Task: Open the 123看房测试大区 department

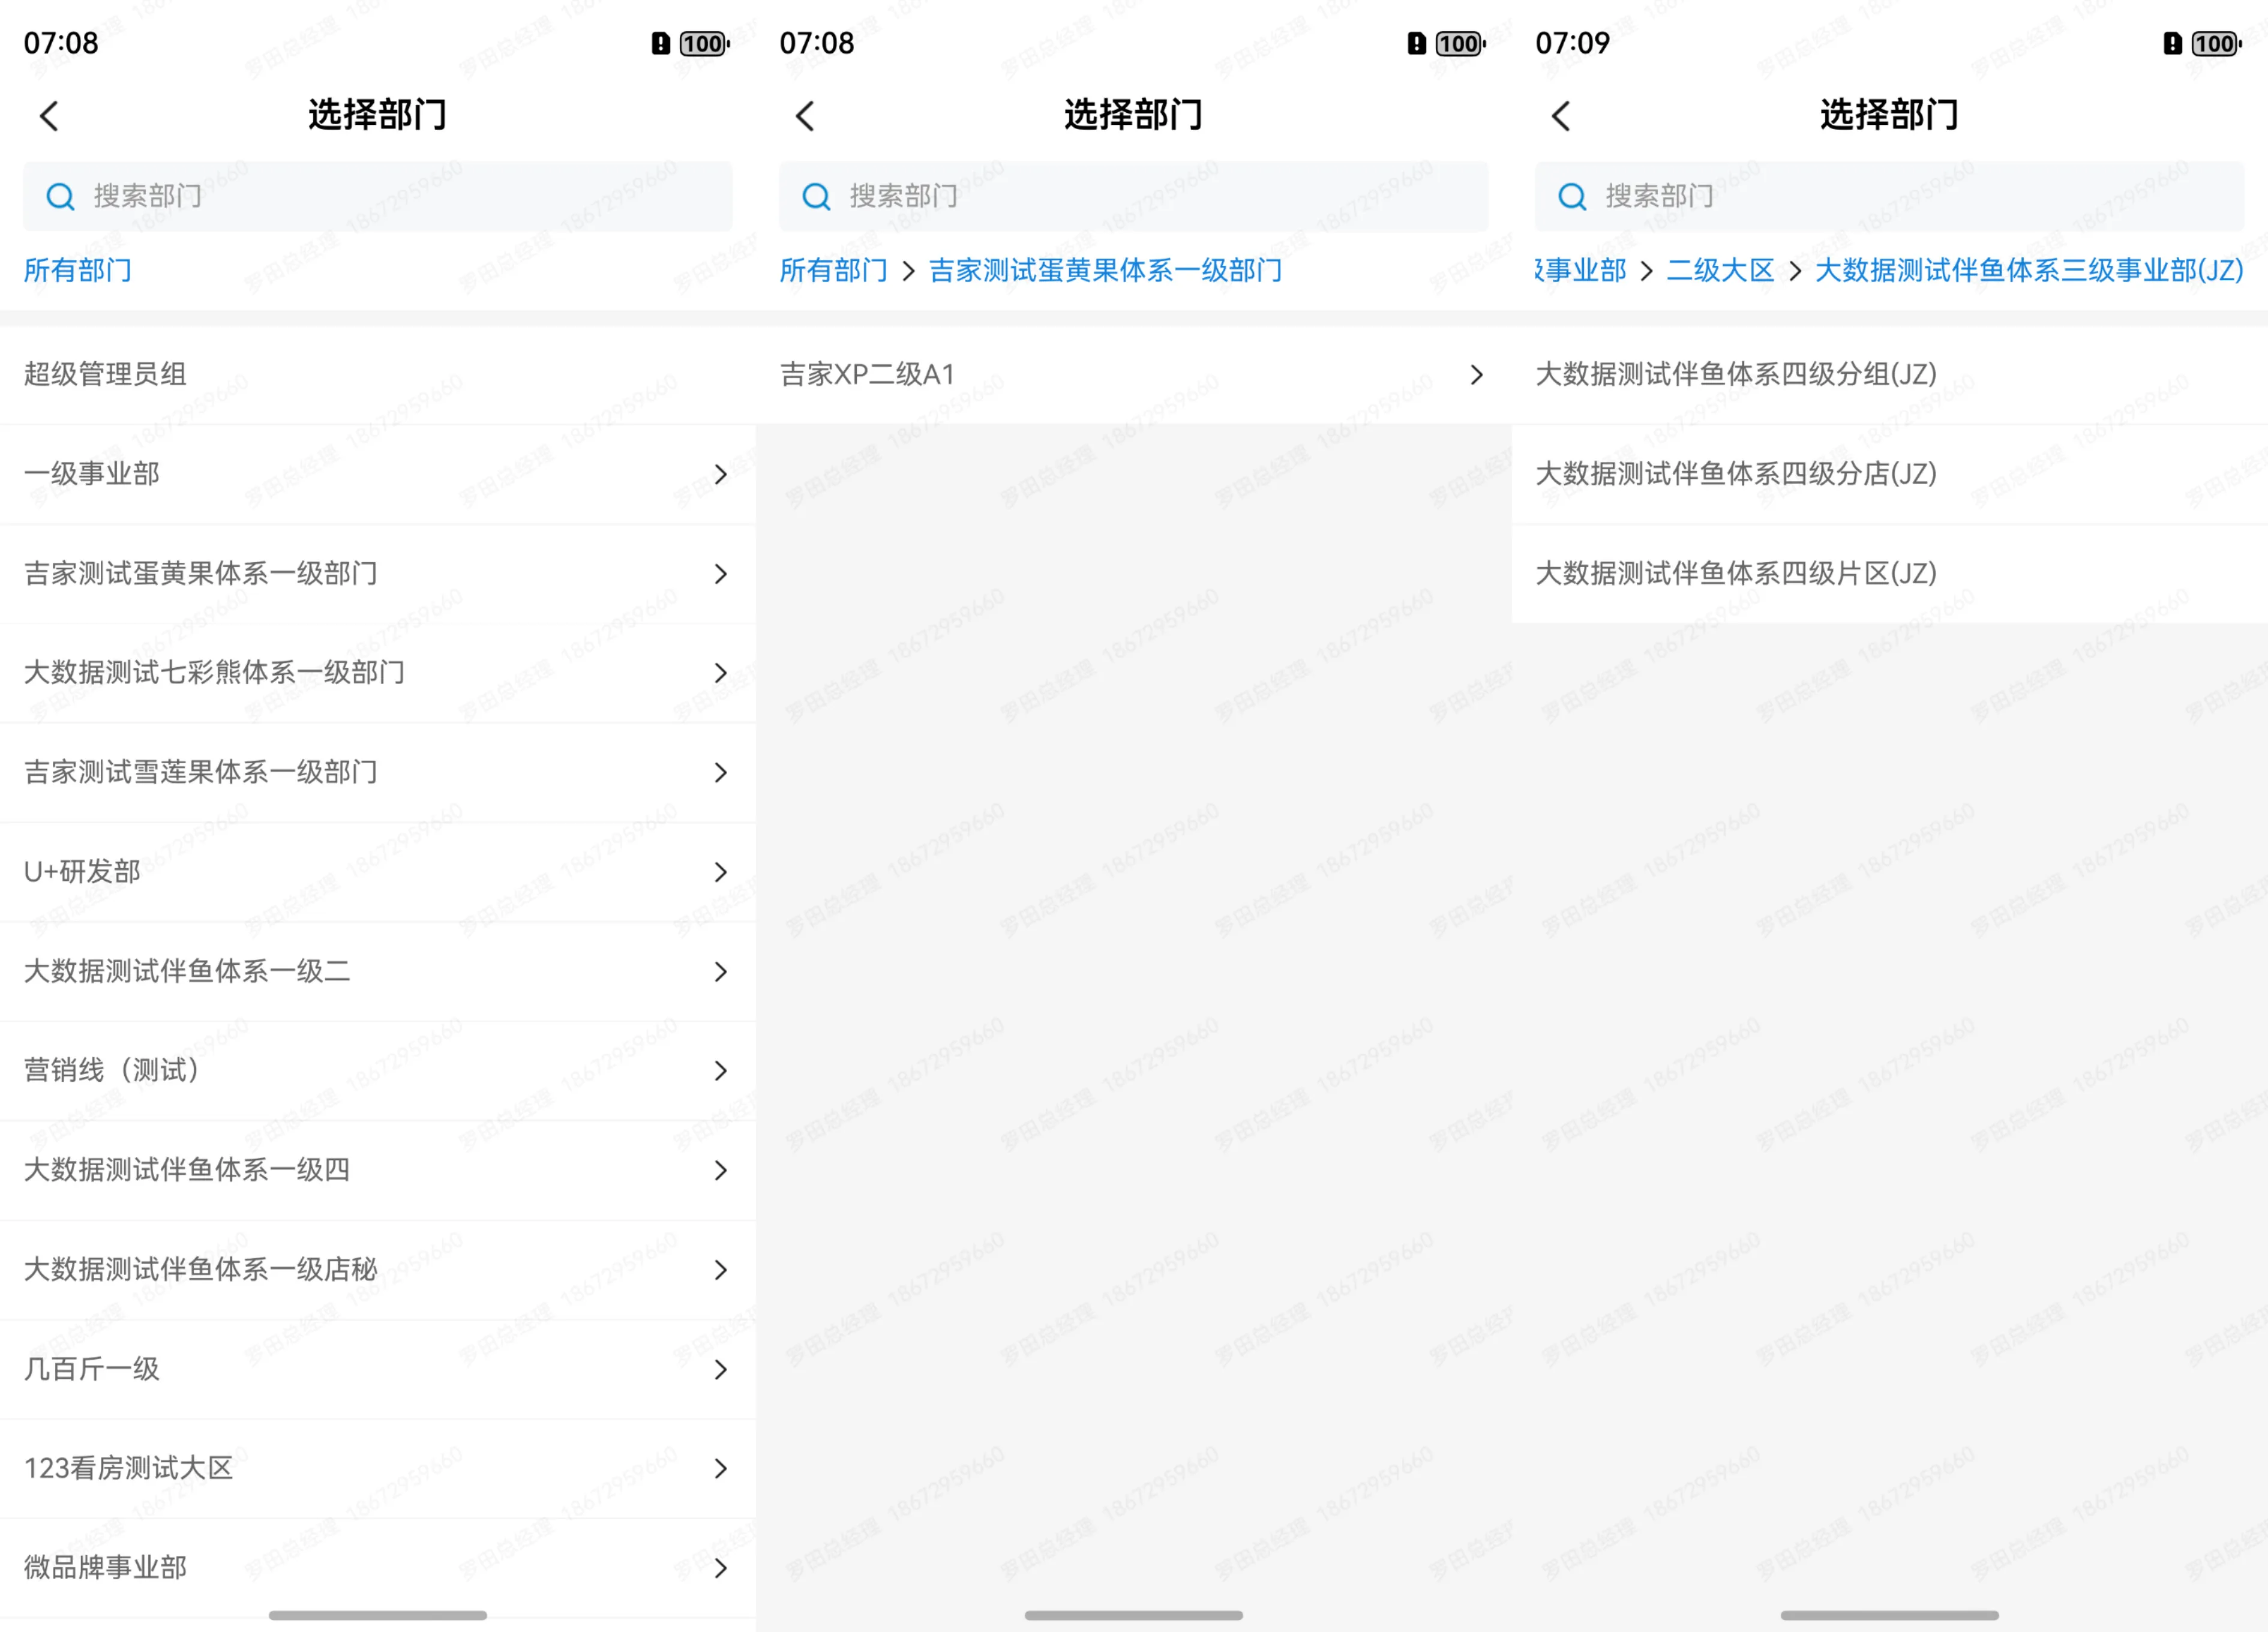Action: 128,1468
